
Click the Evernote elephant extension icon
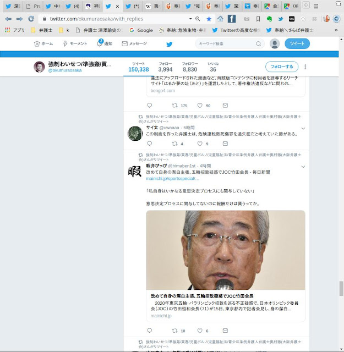(x=269, y=19)
